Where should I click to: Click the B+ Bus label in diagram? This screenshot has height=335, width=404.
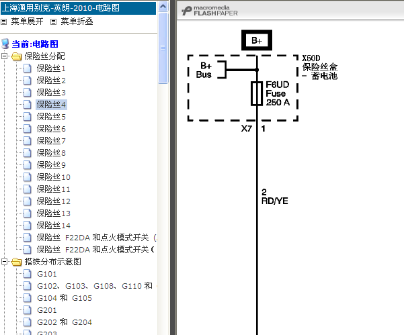(204, 70)
